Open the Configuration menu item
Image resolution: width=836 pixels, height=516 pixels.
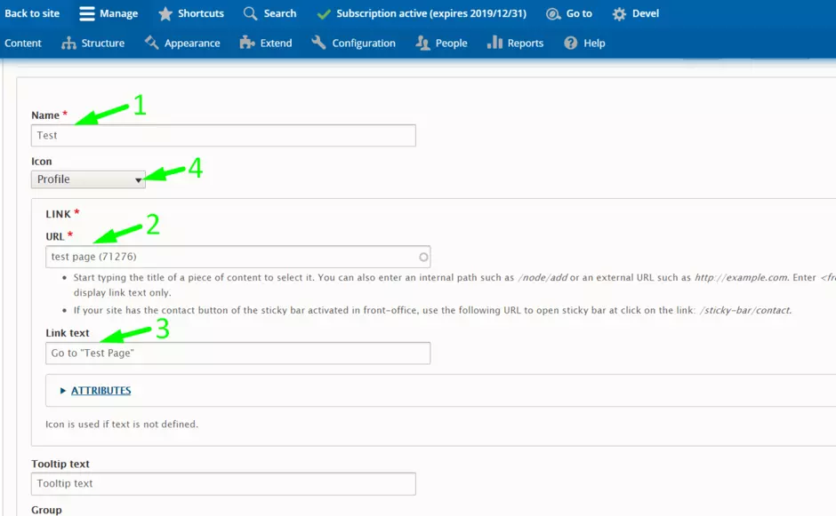coord(354,44)
